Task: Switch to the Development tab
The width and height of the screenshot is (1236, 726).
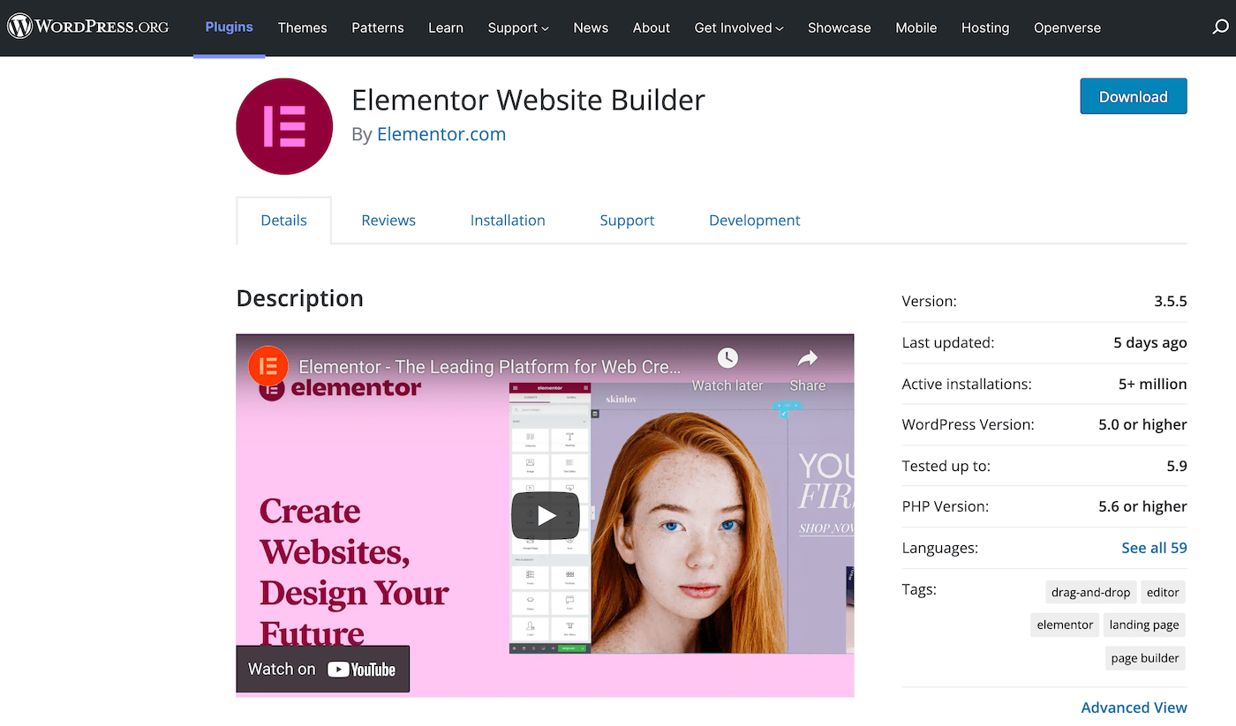Action: point(755,221)
